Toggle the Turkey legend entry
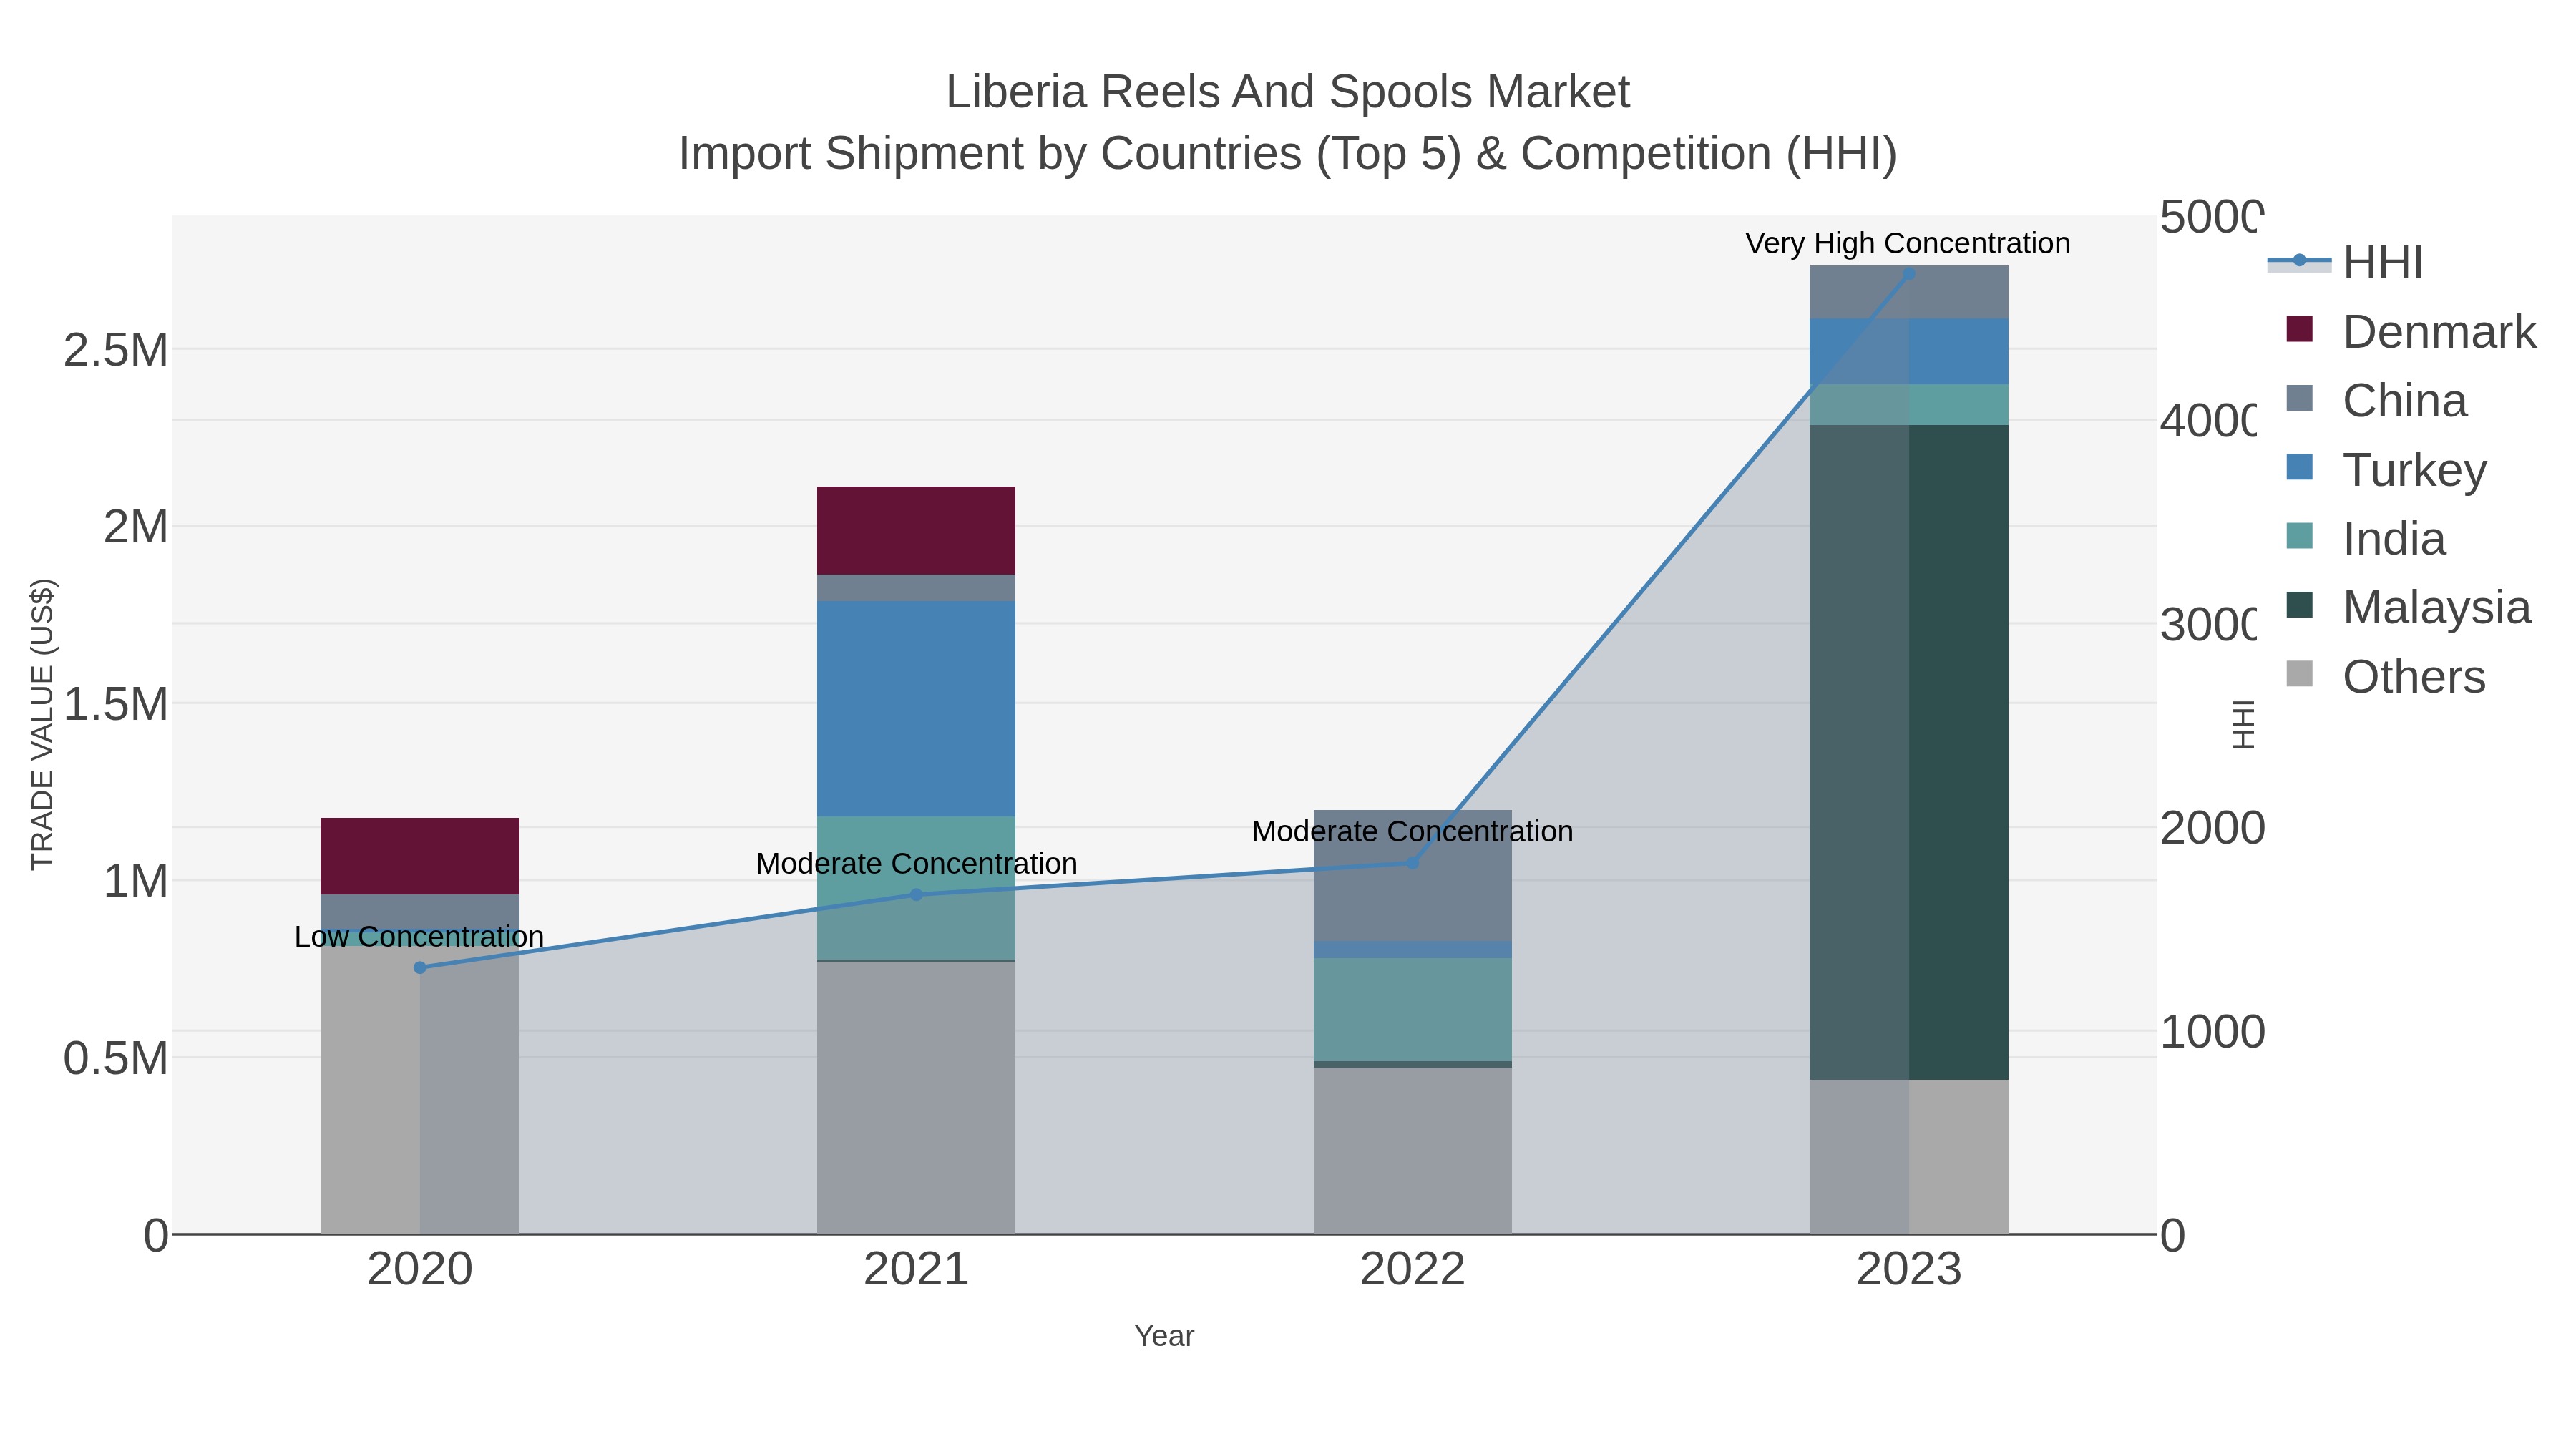 point(2386,469)
